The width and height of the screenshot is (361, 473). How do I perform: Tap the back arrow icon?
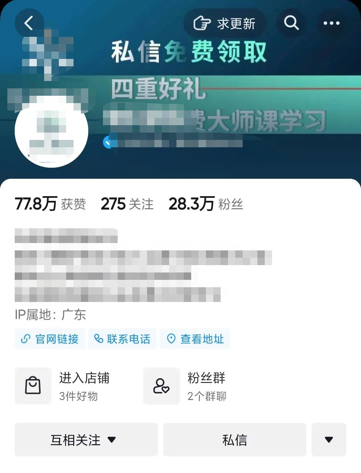pos(29,23)
